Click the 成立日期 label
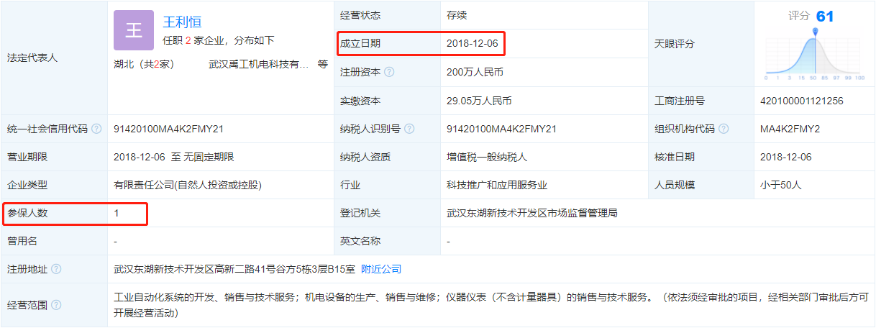Screen dimensions: 876x328 (360, 44)
